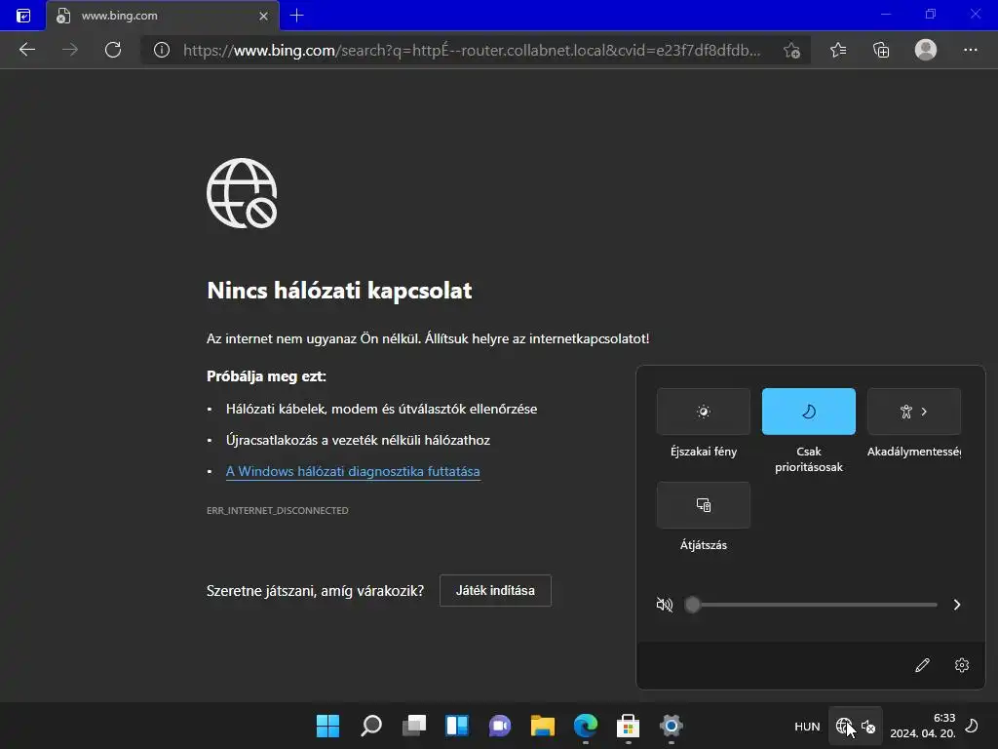Launch Teams Chat from taskbar

(500, 726)
